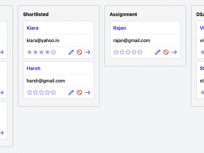
Task: Open Rajan's candidate profile link
Action: 119,28
